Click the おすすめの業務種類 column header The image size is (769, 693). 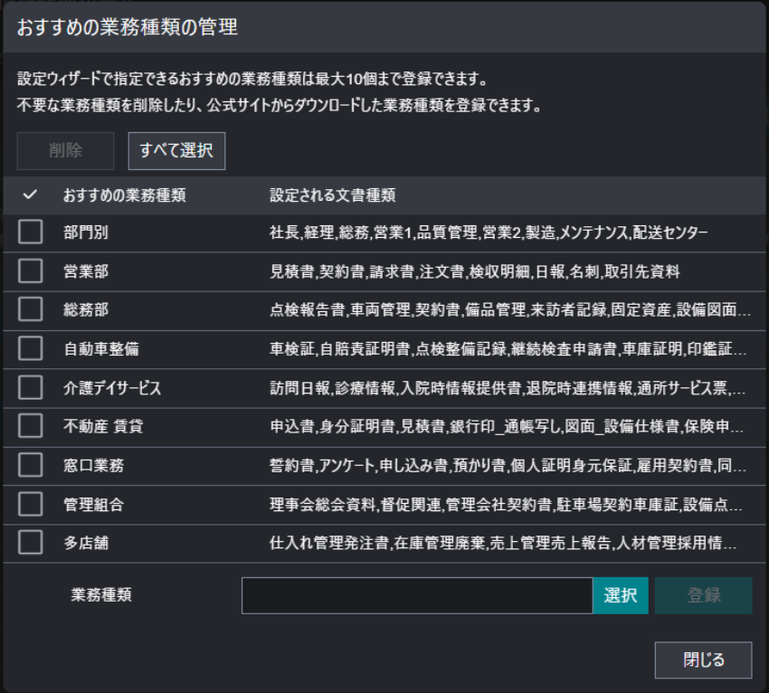coord(125,195)
